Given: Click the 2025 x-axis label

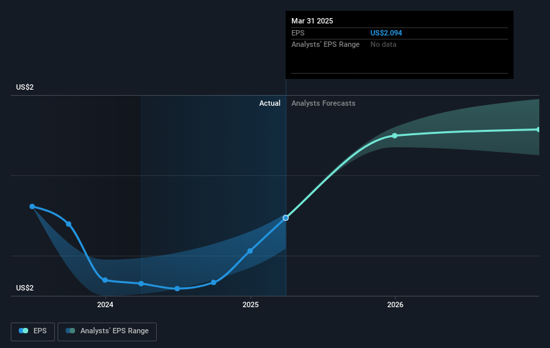Looking at the screenshot, I should click(x=251, y=304).
